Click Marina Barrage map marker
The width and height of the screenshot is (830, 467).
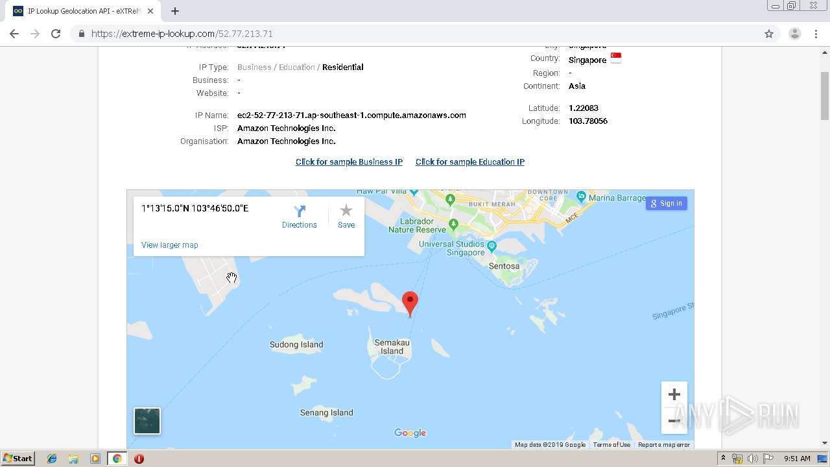click(581, 197)
